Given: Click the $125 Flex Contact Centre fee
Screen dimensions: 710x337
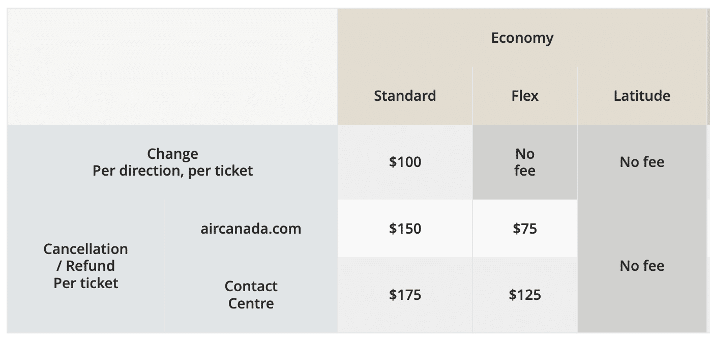Looking at the screenshot, I should tap(525, 295).
